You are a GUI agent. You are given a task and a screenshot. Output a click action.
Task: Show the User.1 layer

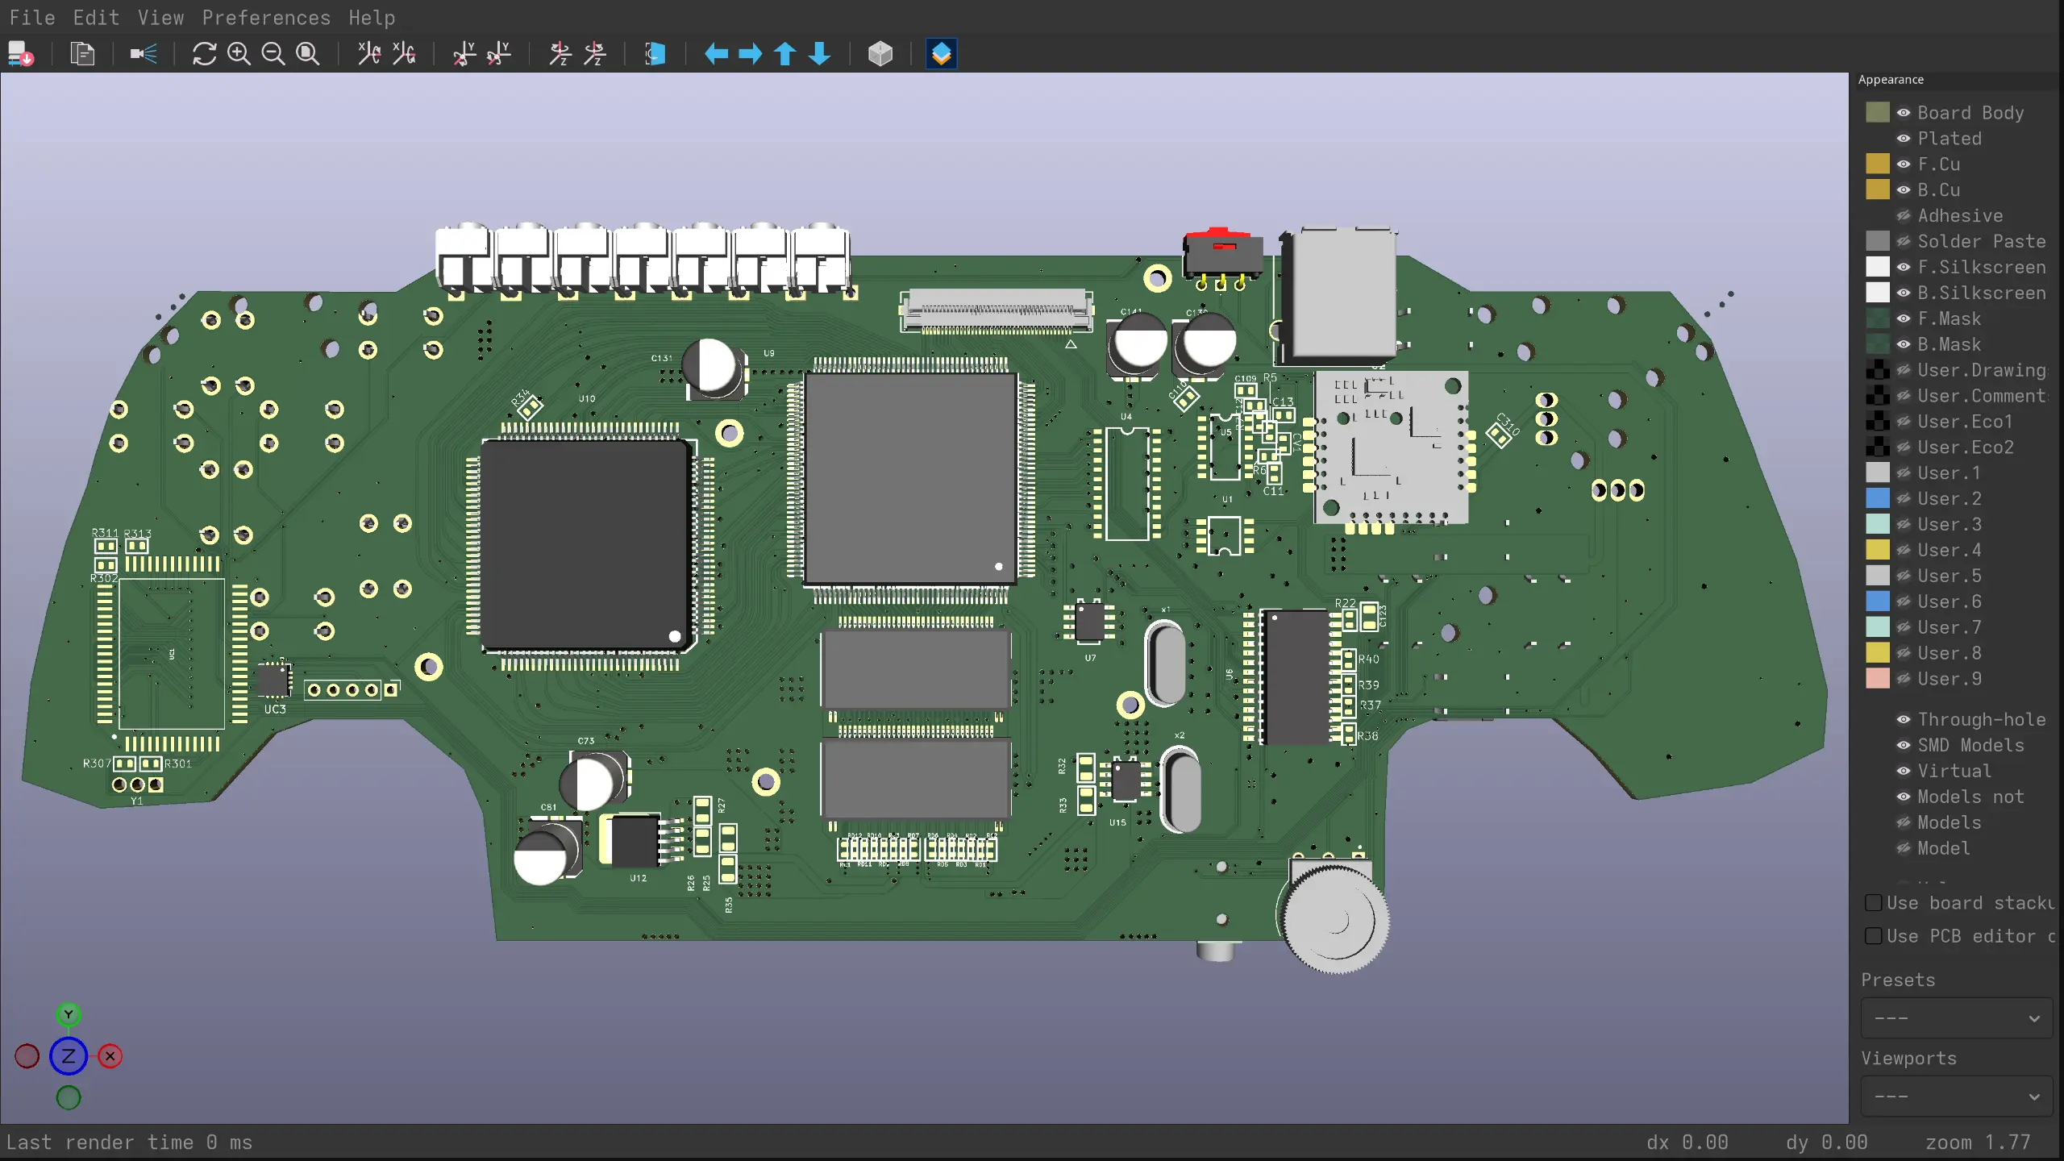[x=1904, y=473]
